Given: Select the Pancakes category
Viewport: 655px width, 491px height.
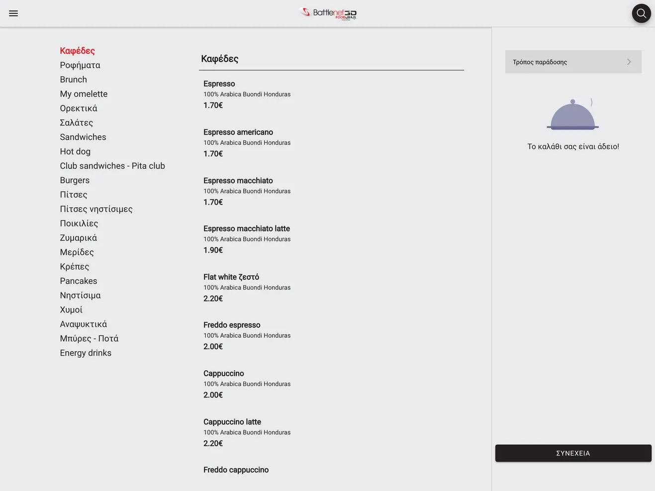Looking at the screenshot, I should (x=79, y=282).
